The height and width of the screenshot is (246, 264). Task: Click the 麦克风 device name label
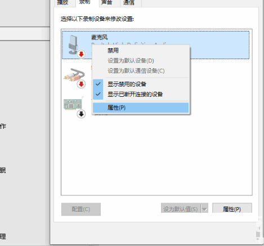100,37
